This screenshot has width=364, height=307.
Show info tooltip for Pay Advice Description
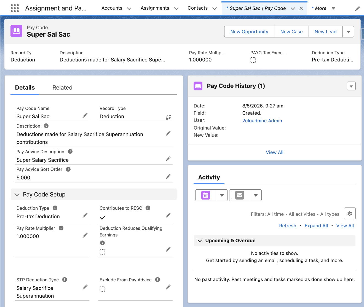pyautogui.click(x=70, y=151)
